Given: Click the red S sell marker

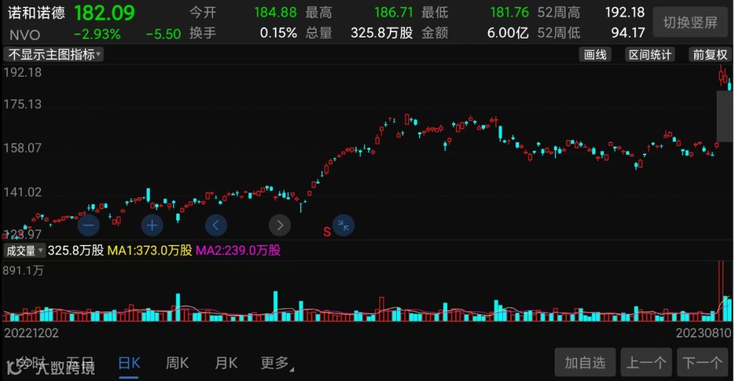Looking at the screenshot, I should tap(327, 231).
